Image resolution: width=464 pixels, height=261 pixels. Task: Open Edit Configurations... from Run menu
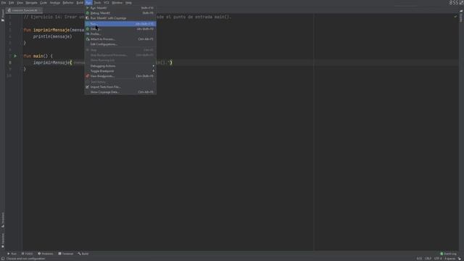(120, 44)
